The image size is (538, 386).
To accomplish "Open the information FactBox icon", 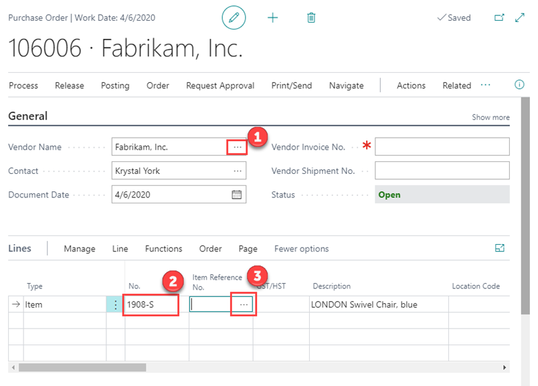I will pyautogui.click(x=519, y=84).
